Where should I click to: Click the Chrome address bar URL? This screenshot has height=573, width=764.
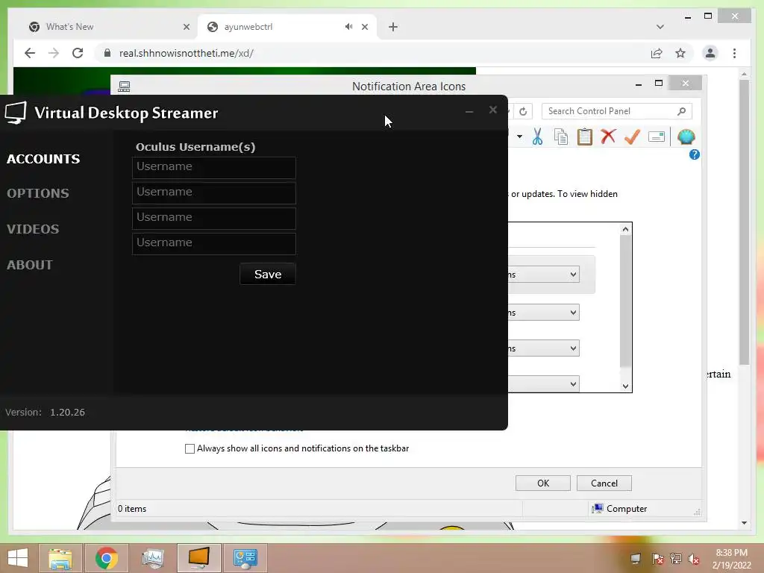pyautogui.click(x=186, y=53)
